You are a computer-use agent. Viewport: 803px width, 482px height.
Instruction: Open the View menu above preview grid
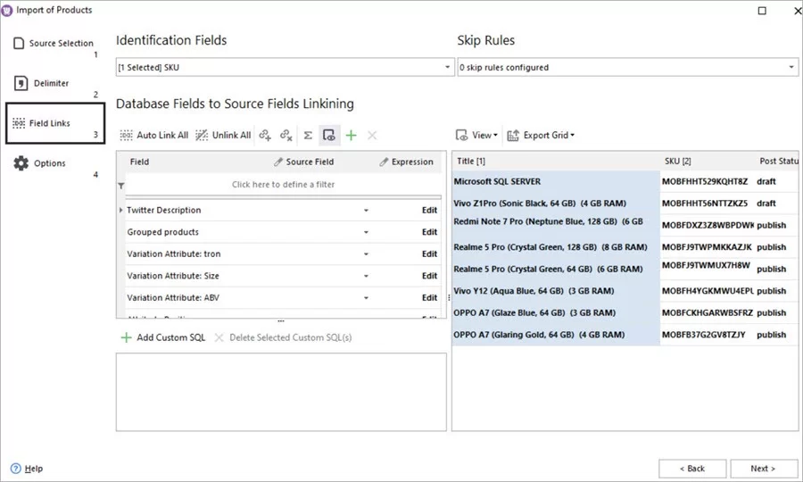pyautogui.click(x=476, y=136)
